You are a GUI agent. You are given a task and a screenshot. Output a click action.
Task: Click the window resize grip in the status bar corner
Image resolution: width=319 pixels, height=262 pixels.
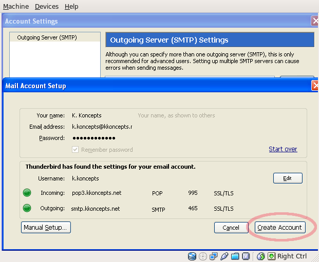tap(316, 259)
